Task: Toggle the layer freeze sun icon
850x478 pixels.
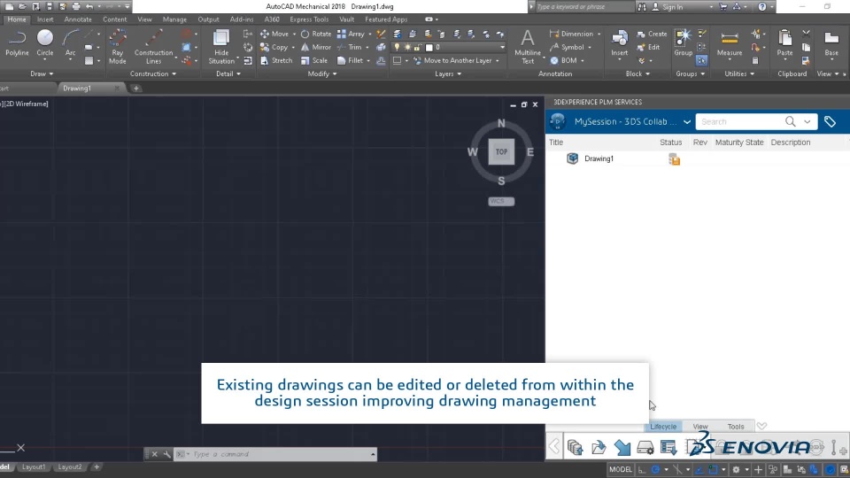Action: pyautogui.click(x=407, y=47)
